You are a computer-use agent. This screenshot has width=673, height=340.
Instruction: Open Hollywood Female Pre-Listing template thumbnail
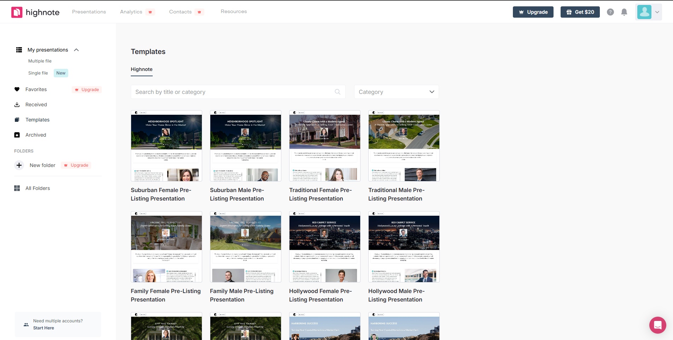pyautogui.click(x=324, y=247)
